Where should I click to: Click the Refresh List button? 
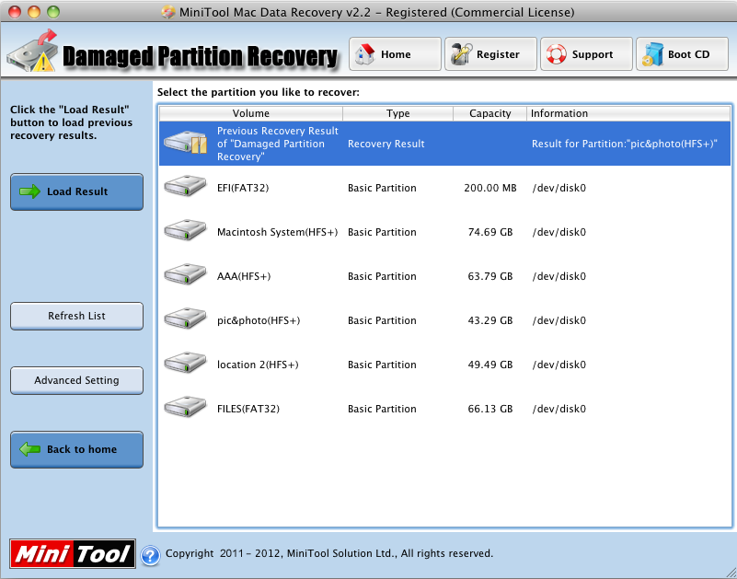point(76,316)
